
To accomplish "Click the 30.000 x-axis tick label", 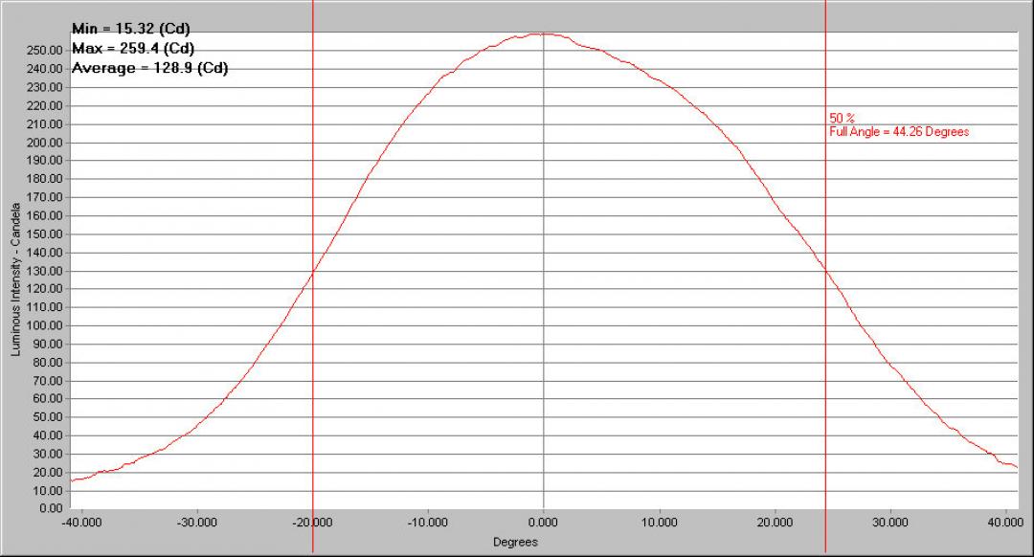I will [890, 523].
